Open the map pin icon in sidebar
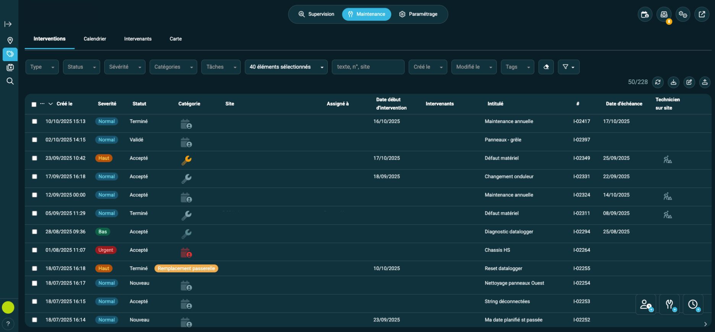715x332 pixels. [10, 40]
